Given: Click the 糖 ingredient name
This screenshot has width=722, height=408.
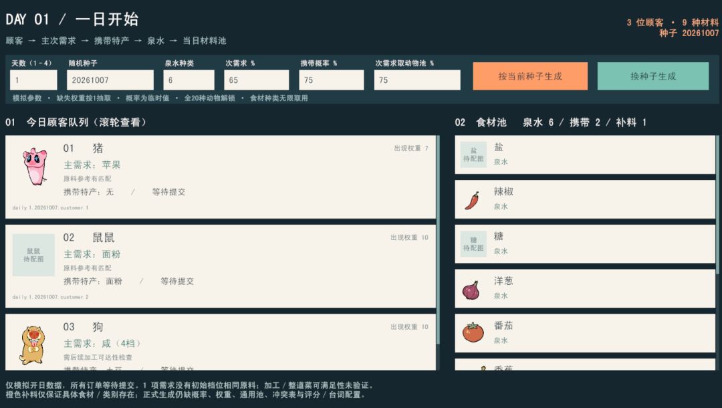Looking at the screenshot, I should [499, 236].
